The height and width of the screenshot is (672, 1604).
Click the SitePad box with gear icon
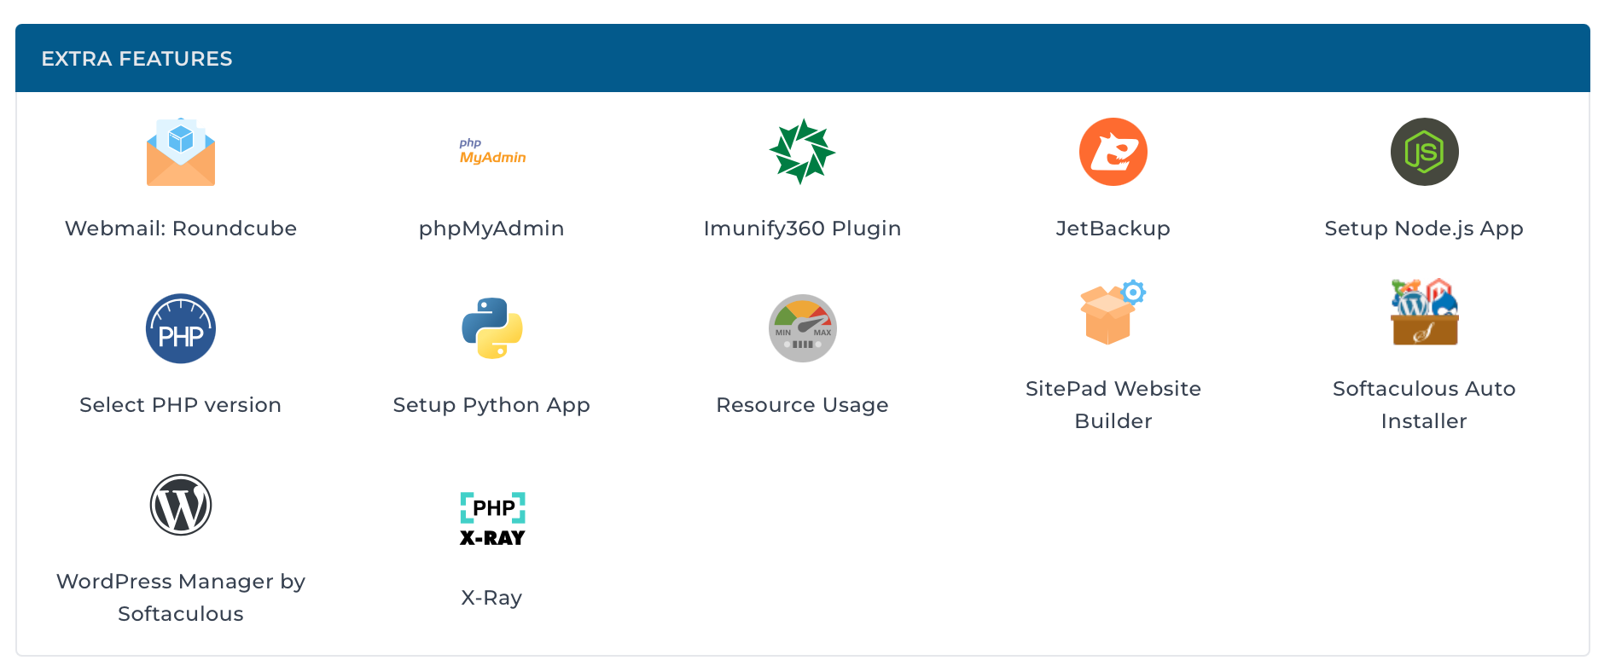(1113, 312)
